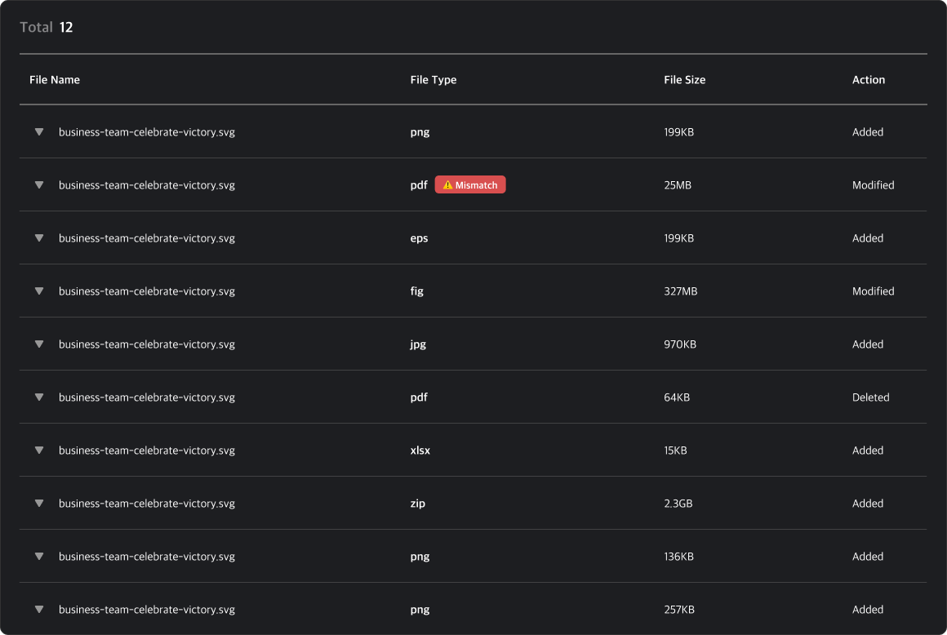The height and width of the screenshot is (635, 947).
Task: Expand the Deleted pdf file row
Action: pyautogui.click(x=38, y=397)
